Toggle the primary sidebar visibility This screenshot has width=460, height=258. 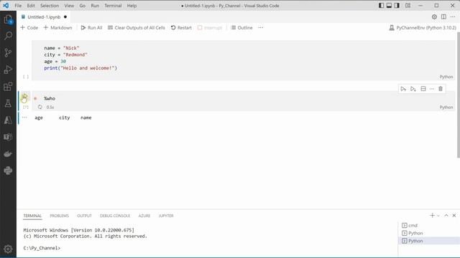pyautogui.click(x=381, y=6)
